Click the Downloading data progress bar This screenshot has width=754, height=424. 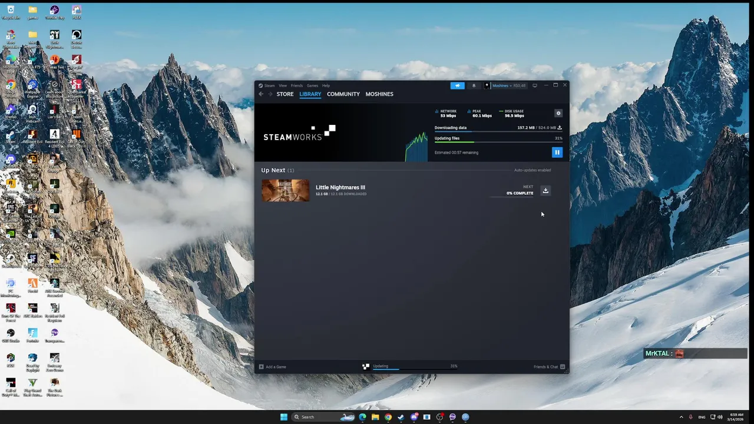[498, 131]
